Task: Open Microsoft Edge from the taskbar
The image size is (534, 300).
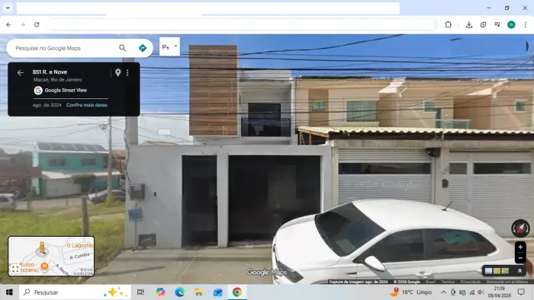Action: (179, 292)
